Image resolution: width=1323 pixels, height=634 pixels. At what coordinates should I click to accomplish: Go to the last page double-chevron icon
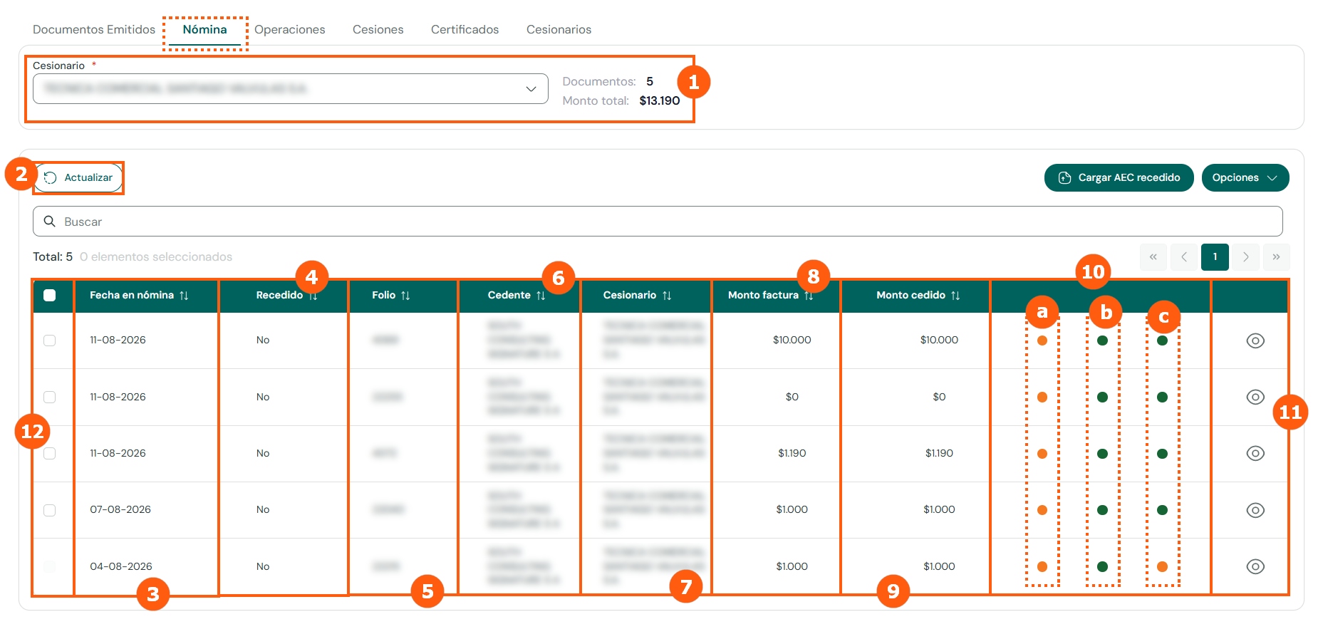pyautogui.click(x=1276, y=257)
